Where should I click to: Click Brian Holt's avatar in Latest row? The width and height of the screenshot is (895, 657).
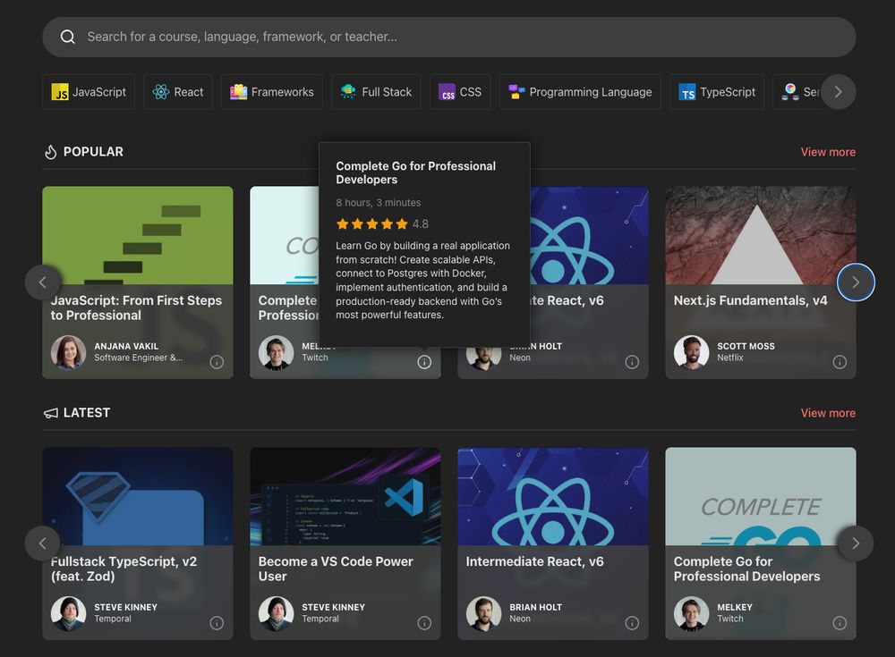tap(484, 614)
